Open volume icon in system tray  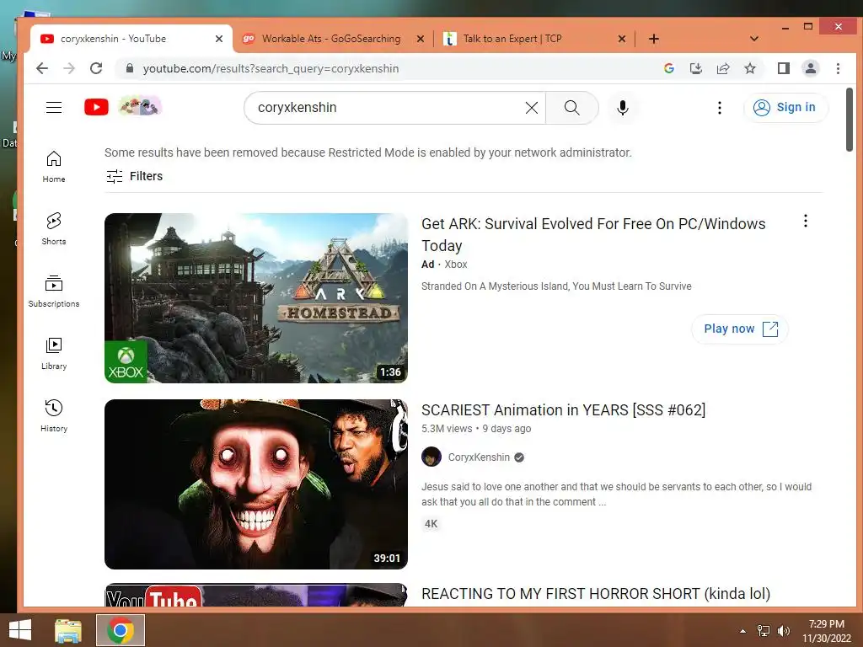(783, 631)
